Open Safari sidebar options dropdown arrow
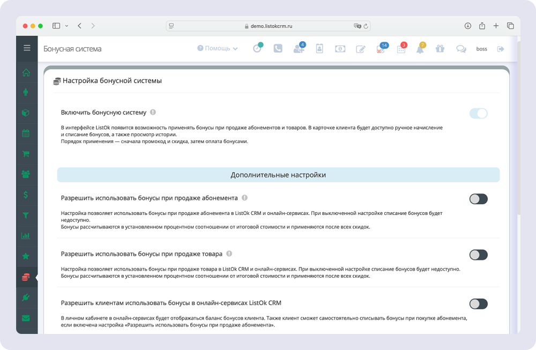 (x=66, y=26)
